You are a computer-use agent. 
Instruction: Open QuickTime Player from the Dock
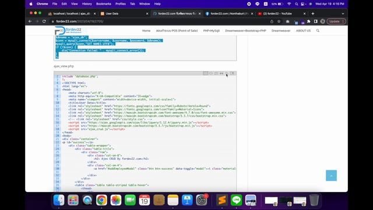pyautogui.click(x=87, y=200)
